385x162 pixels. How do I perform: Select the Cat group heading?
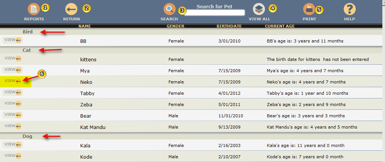(27, 50)
